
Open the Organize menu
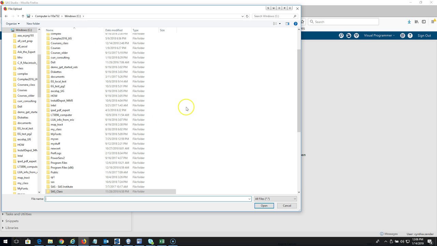[x=13, y=24]
